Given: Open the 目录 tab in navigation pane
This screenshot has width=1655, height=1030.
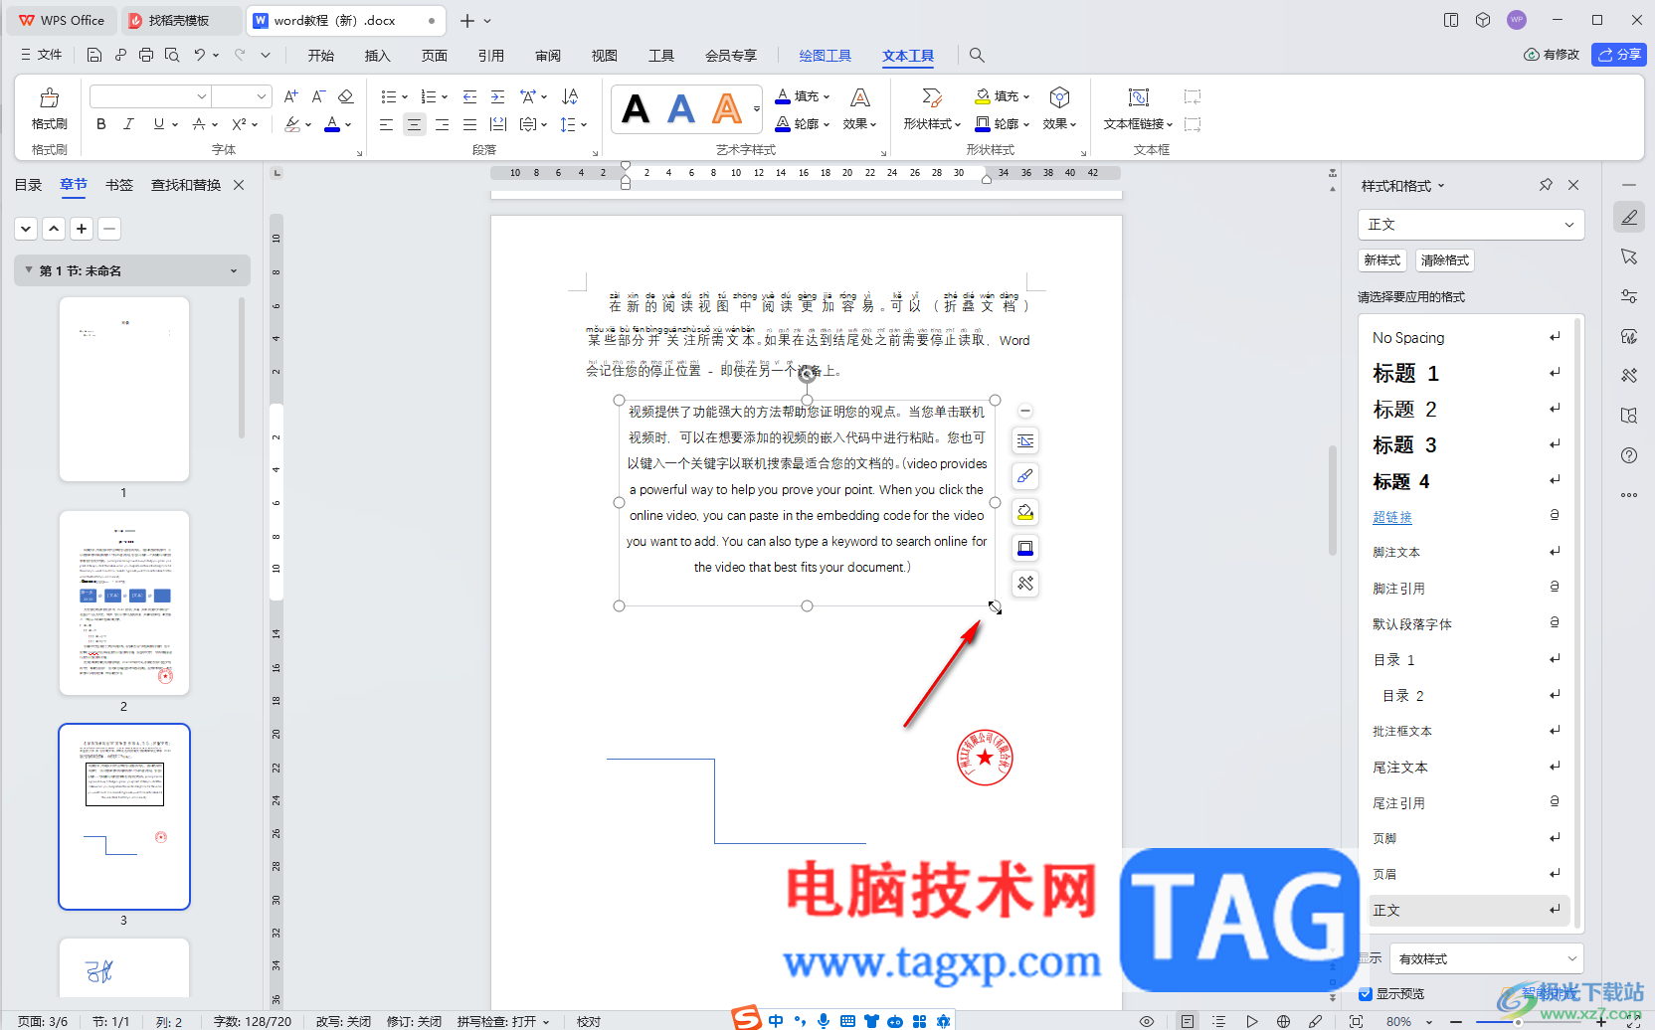Looking at the screenshot, I should (28, 185).
